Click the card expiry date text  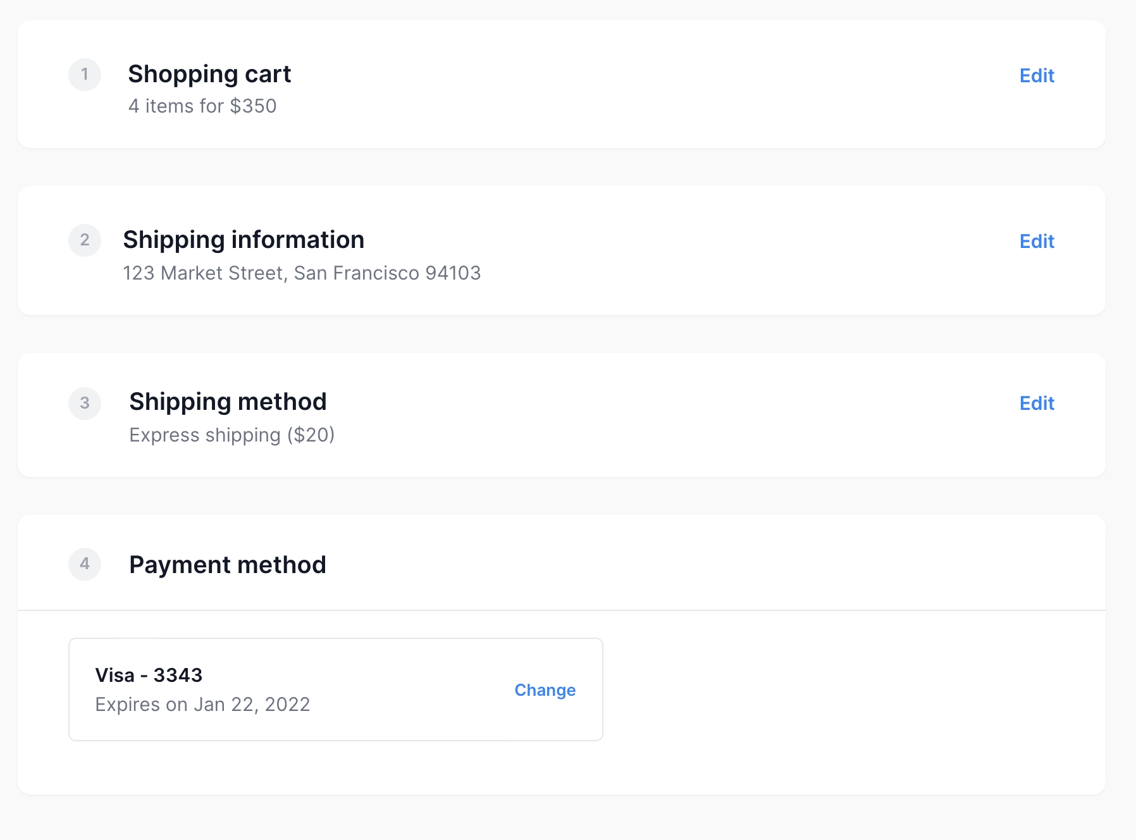202,705
